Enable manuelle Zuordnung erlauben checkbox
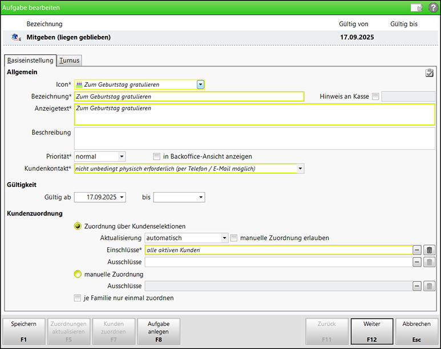The height and width of the screenshot is (349, 441). click(234, 238)
